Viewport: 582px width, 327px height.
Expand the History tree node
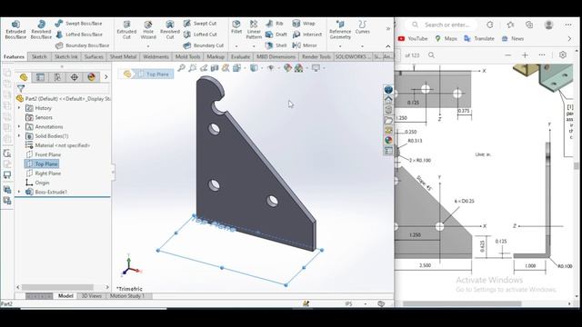click(19, 108)
